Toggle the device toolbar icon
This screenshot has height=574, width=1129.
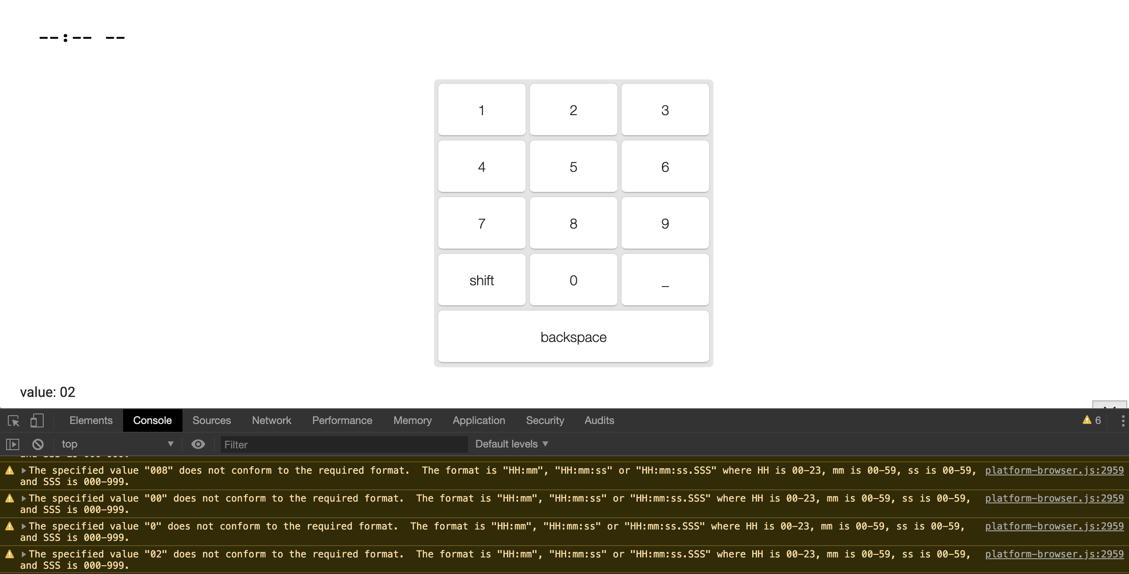[x=37, y=420]
